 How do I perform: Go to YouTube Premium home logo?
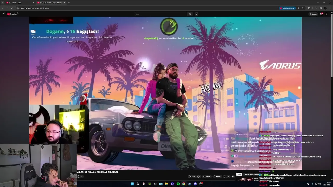(12, 14)
